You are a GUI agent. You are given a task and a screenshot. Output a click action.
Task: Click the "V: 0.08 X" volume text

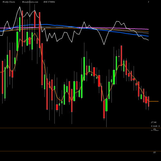pyautogui.click(x=155, y=126)
